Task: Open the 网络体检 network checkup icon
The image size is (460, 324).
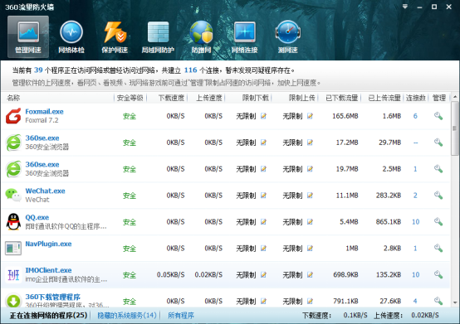Action: [x=71, y=37]
